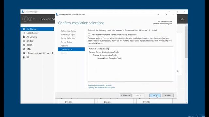Go to the Server Selection step

click(68, 38)
